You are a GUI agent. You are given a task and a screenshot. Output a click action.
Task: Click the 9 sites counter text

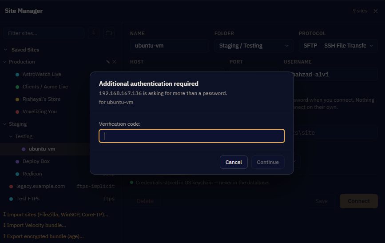(360, 11)
